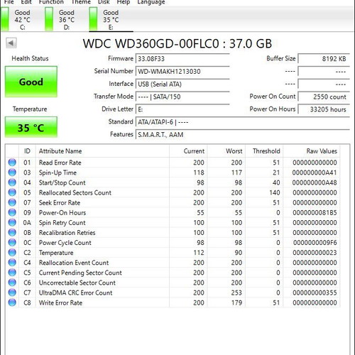Click the status circle for Reallocation Event Count

tap(12, 263)
